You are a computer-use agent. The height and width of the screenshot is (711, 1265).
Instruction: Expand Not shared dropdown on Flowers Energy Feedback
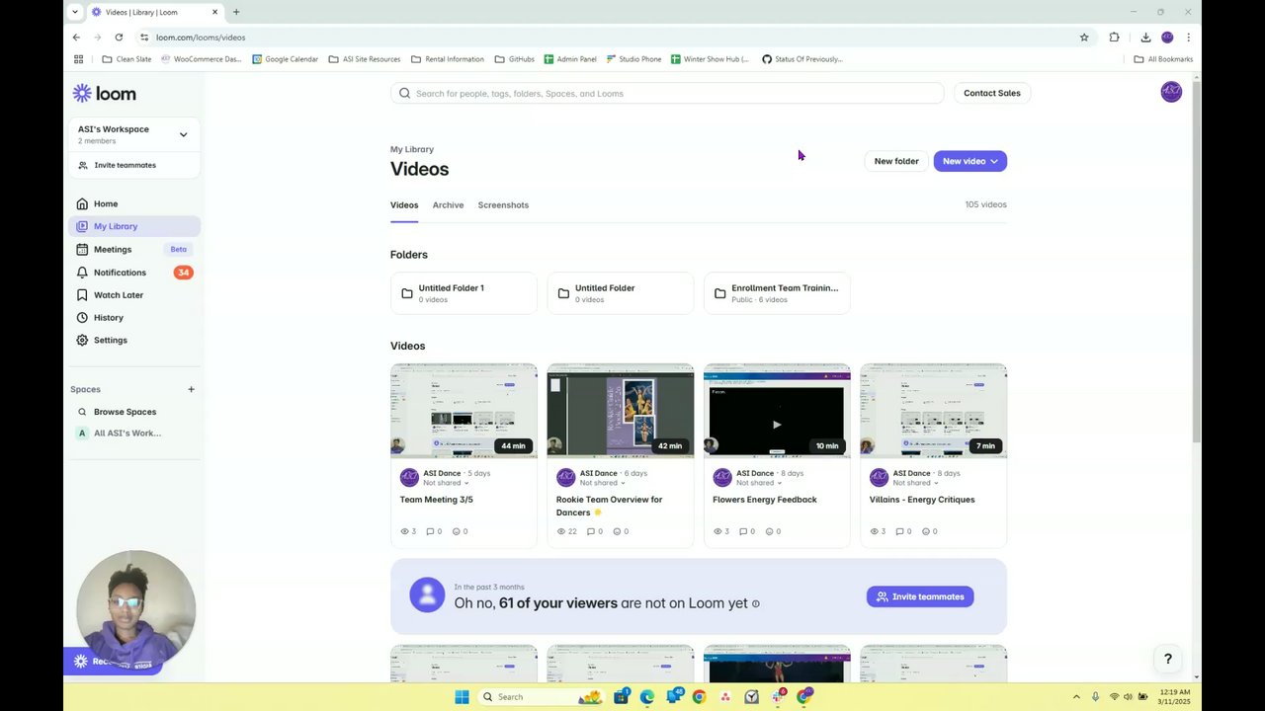760,483
